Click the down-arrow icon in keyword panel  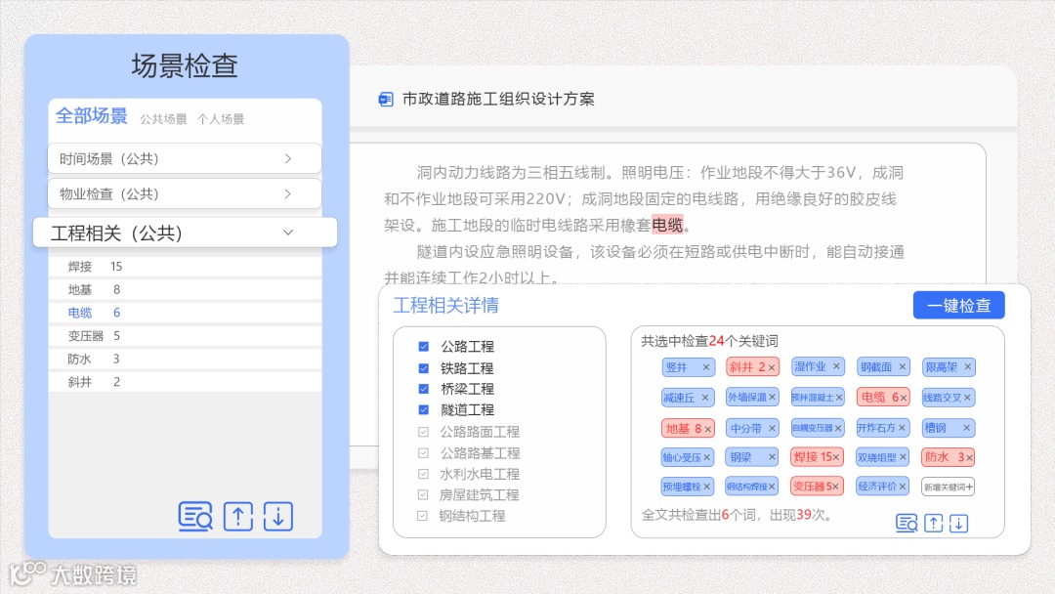coord(959,523)
